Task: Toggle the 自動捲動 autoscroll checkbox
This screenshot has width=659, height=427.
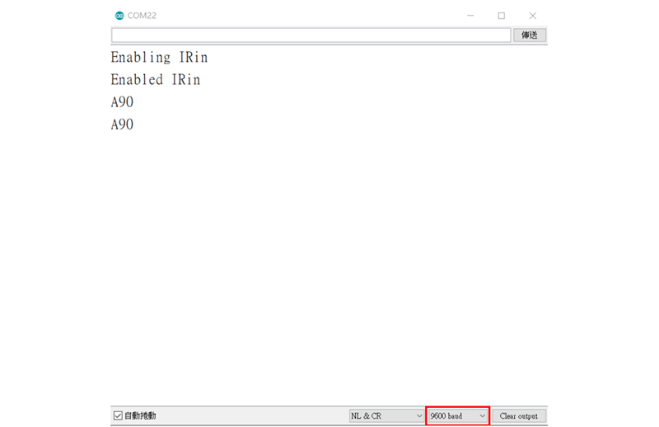Action: coord(118,415)
